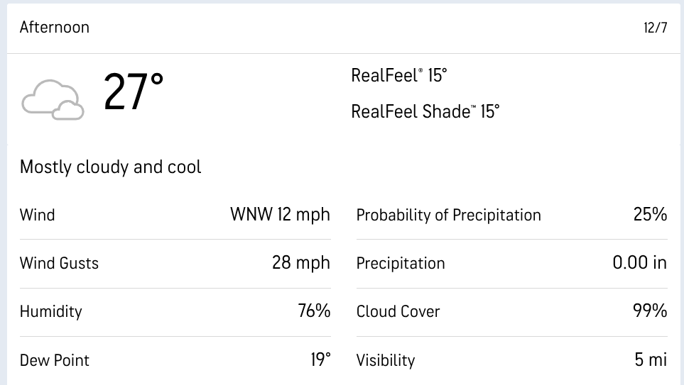
Task: Click the WNW 12 mph wind value
Action: coord(280,215)
